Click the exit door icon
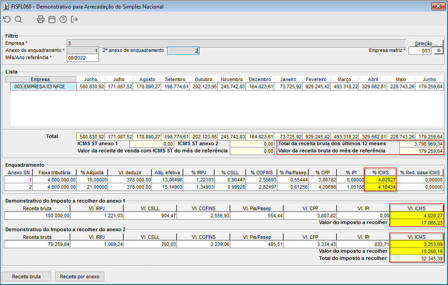448x285 pixels. (74, 19)
